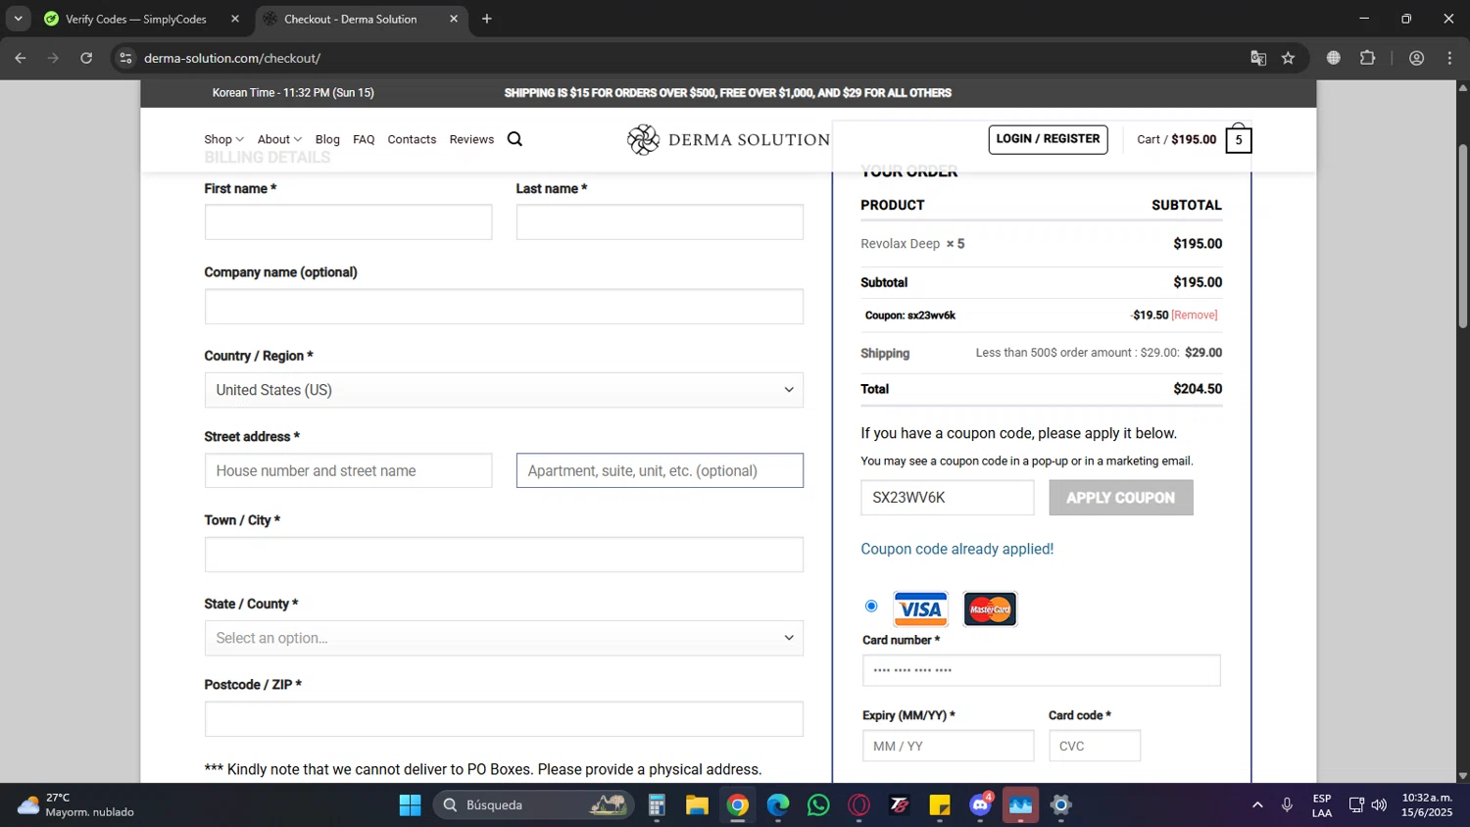1470x827 pixels.
Task: Open Google Chrome from taskbar
Action: (x=738, y=805)
